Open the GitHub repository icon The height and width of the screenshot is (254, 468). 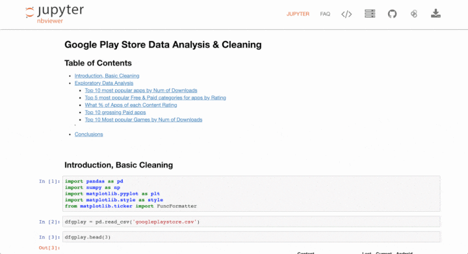pos(392,14)
